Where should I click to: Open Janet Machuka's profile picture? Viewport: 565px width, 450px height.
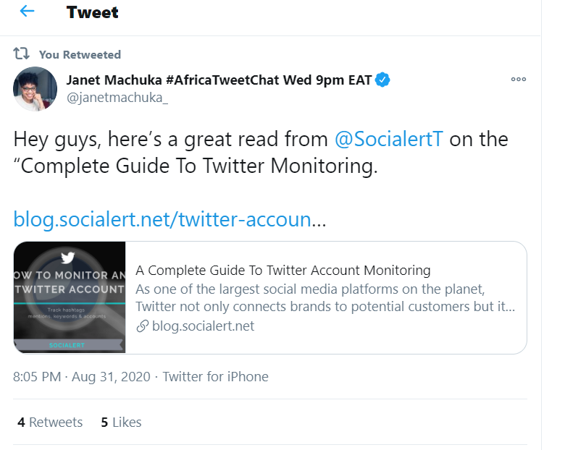(35, 89)
